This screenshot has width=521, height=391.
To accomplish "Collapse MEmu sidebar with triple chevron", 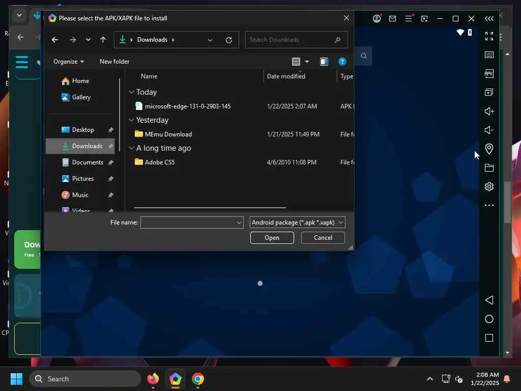I will (x=489, y=19).
